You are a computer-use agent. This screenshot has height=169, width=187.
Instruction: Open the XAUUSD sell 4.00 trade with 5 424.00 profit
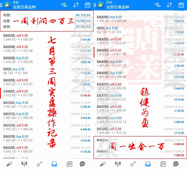click(47, 37)
